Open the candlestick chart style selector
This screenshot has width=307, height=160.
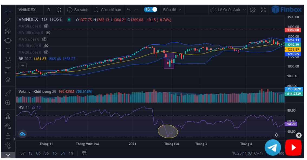59,10
